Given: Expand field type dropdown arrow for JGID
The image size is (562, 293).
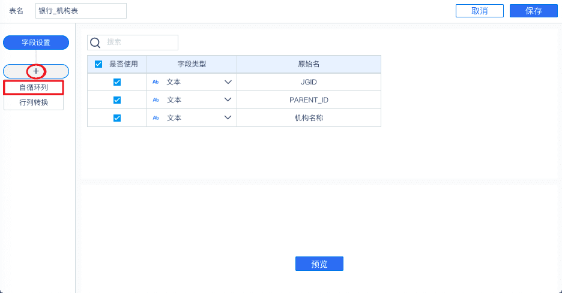Looking at the screenshot, I should coord(228,82).
